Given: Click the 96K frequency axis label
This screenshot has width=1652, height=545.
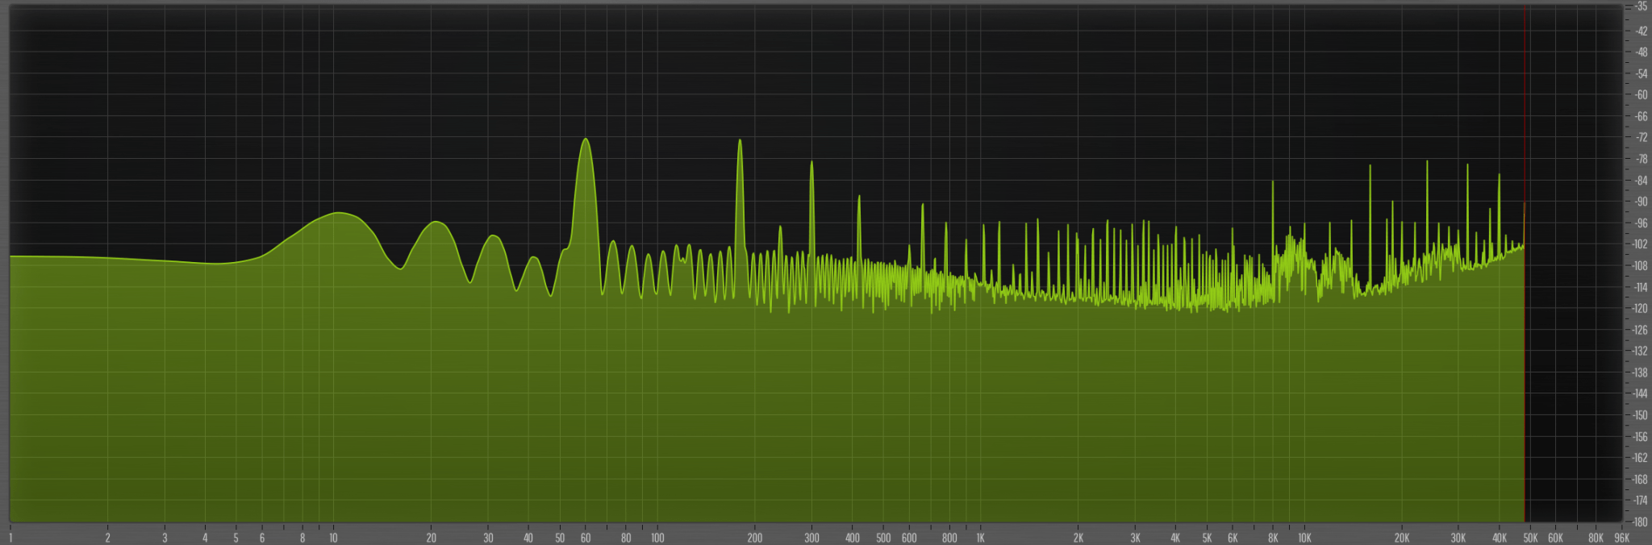Looking at the screenshot, I should (x=1621, y=538).
